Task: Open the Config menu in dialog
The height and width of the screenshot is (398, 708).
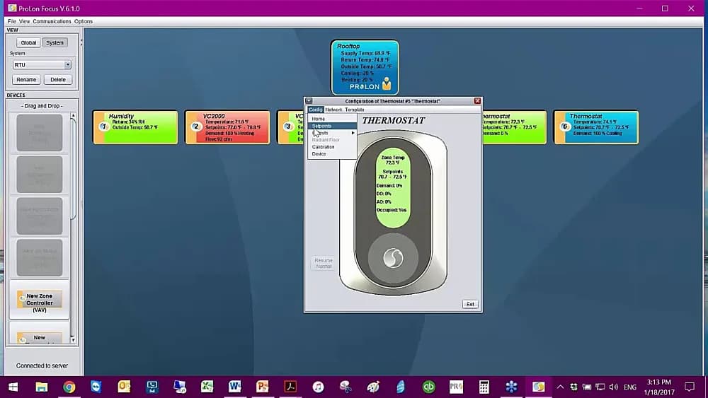Action: coord(316,110)
